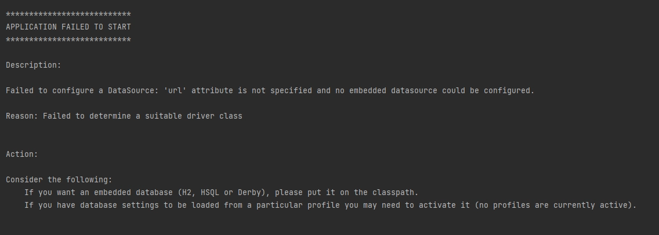The image size is (659, 235).
Task: Click the Action: label
Action: 21,155
